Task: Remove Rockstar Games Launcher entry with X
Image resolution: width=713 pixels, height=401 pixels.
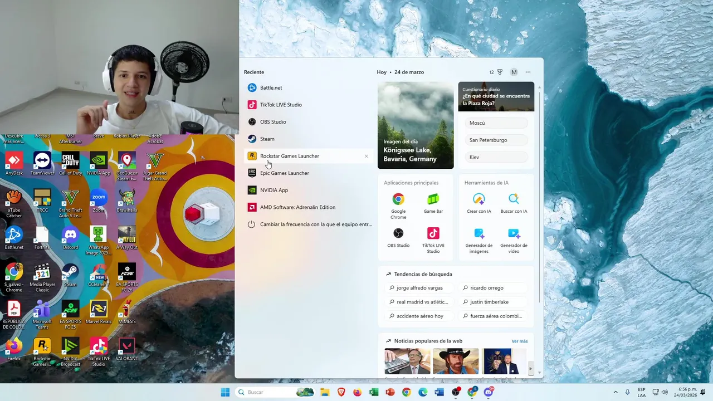Action: tap(366, 156)
